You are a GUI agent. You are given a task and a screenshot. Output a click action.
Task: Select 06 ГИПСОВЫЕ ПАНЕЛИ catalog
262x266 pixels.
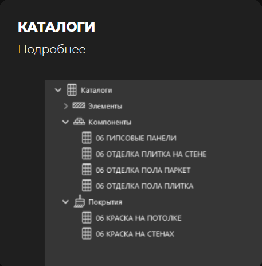coord(136,138)
